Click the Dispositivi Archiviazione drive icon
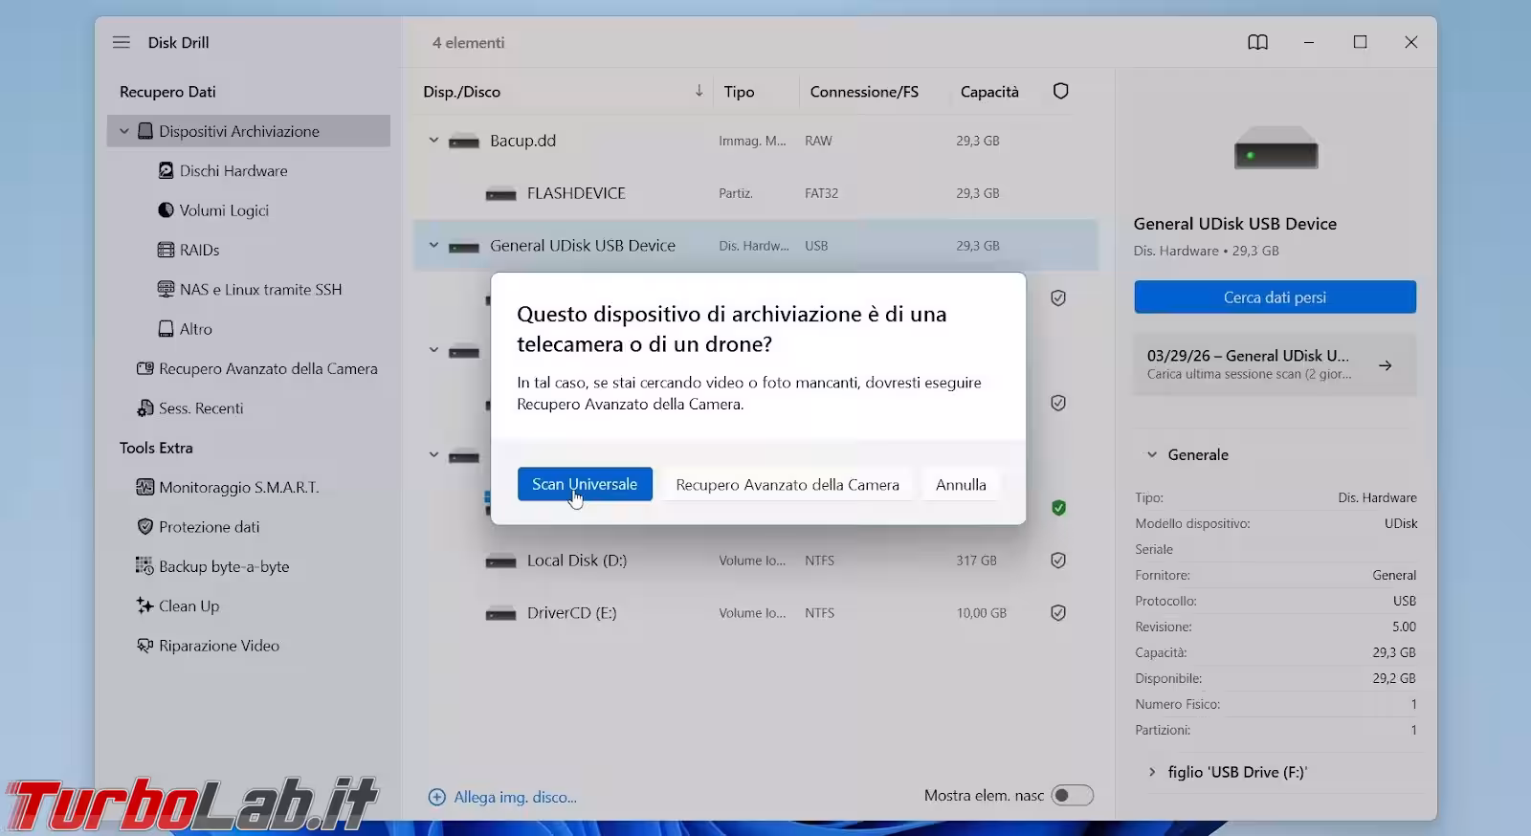 coord(145,131)
